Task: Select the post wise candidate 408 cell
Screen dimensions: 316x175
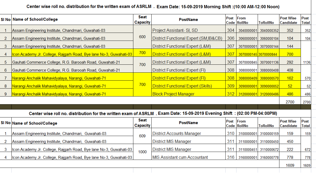Action: tap(290, 69)
